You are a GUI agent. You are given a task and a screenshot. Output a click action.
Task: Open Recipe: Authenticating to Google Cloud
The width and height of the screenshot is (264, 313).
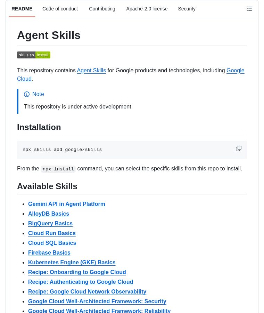81,282
